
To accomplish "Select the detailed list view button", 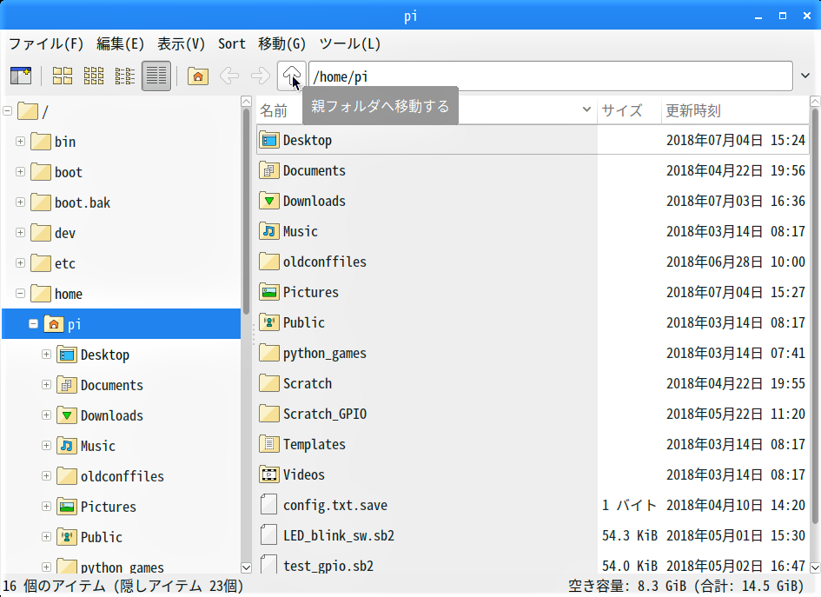I will 156,76.
